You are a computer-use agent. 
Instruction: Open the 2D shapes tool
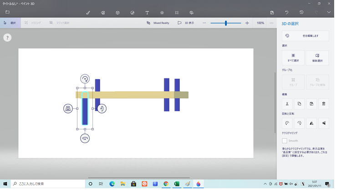point(103,13)
